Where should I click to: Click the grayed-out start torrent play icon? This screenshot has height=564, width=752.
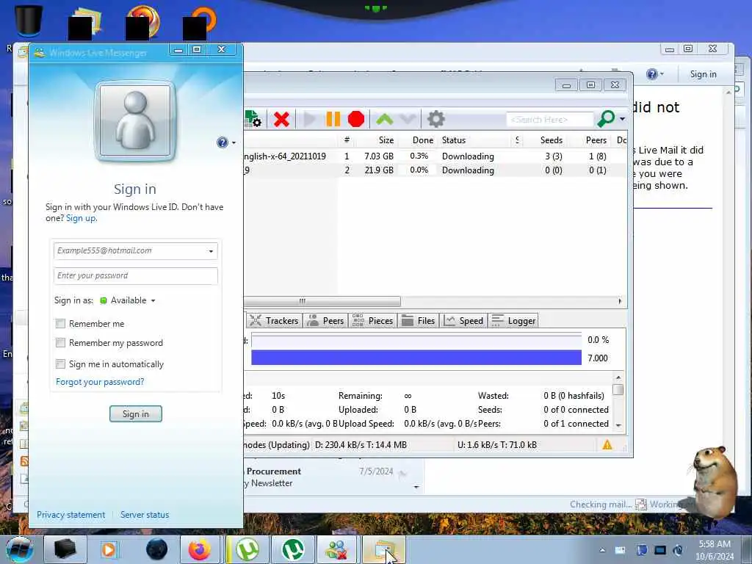[309, 119]
